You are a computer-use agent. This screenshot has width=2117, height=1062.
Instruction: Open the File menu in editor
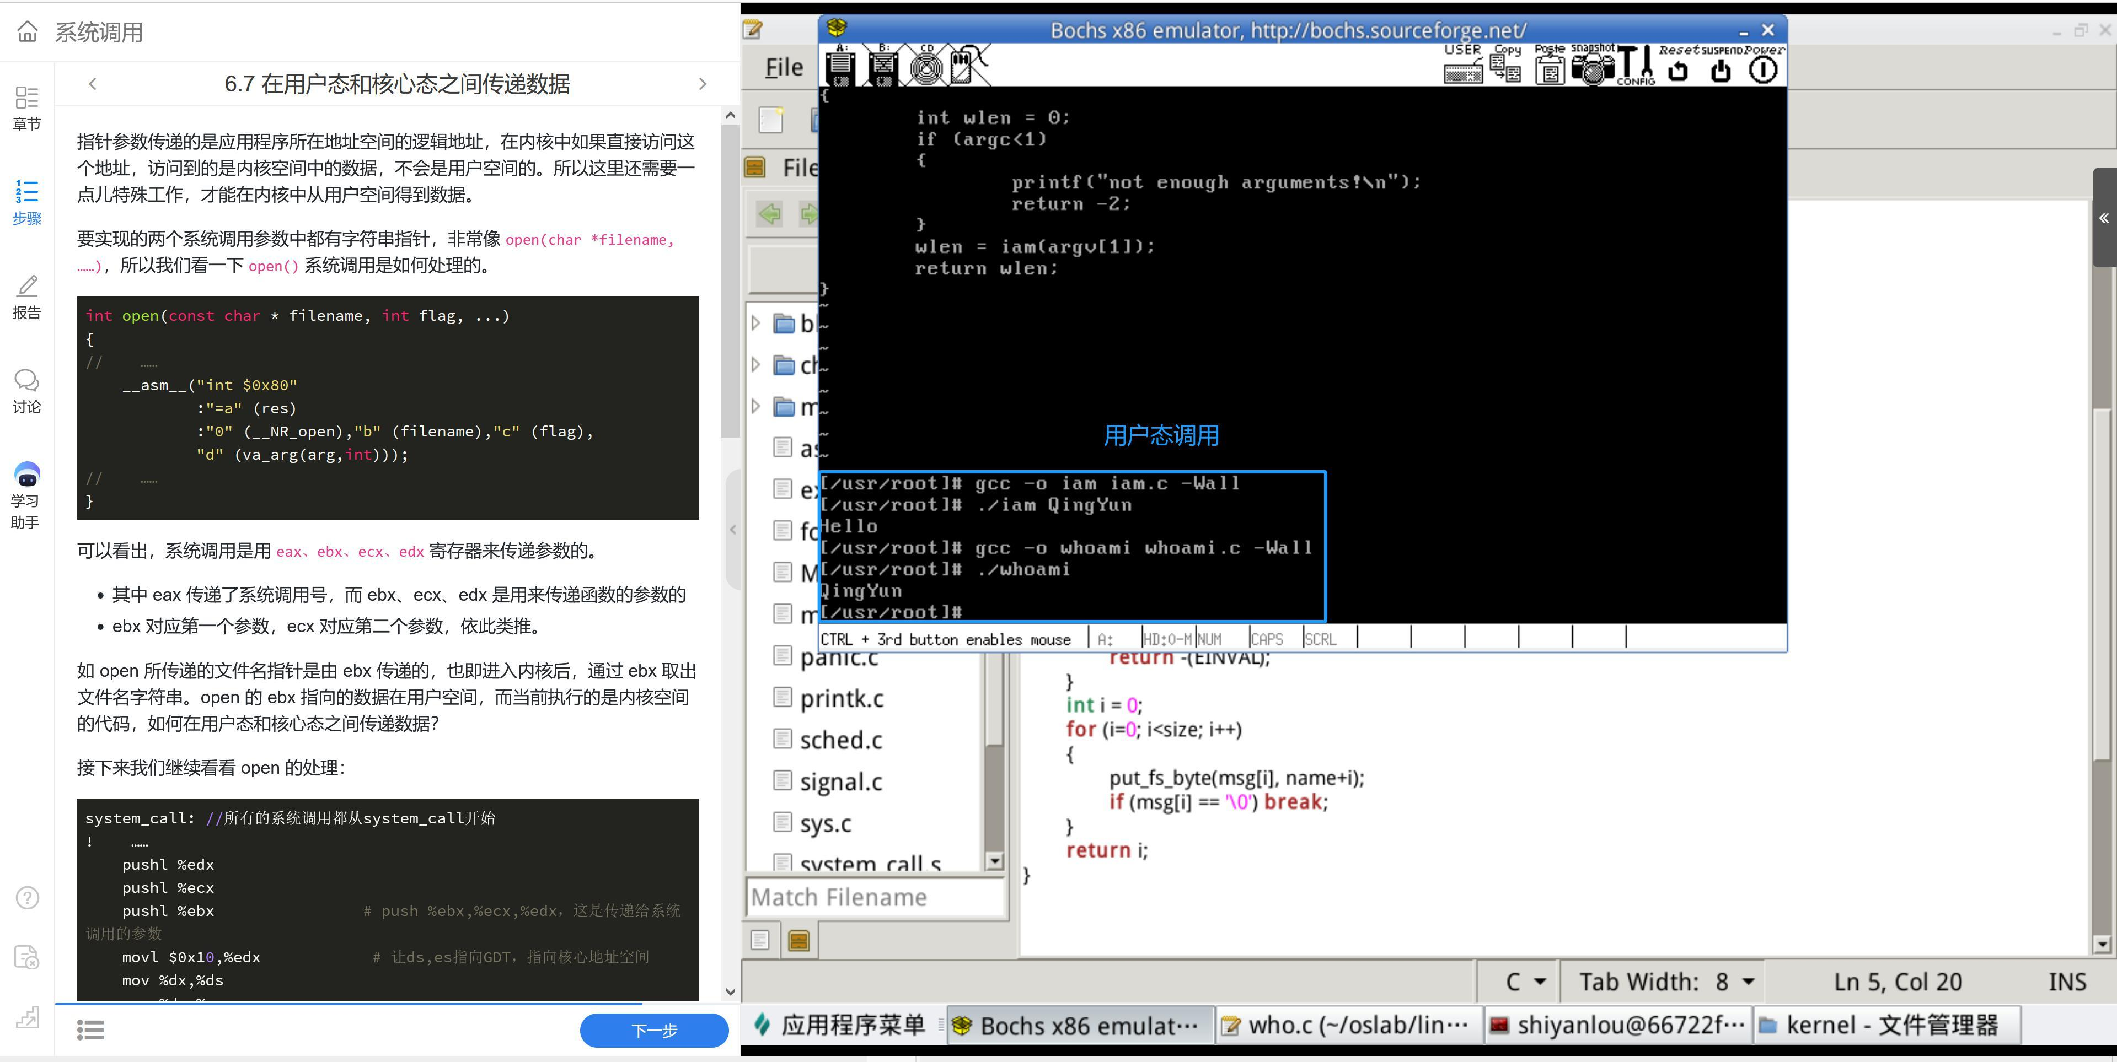[784, 67]
